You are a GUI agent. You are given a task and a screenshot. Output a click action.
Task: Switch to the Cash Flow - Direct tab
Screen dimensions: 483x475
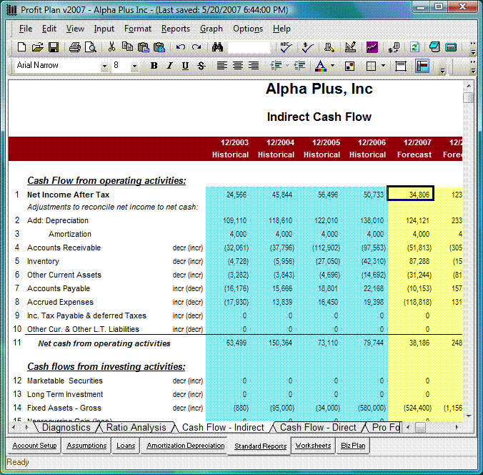click(x=318, y=428)
